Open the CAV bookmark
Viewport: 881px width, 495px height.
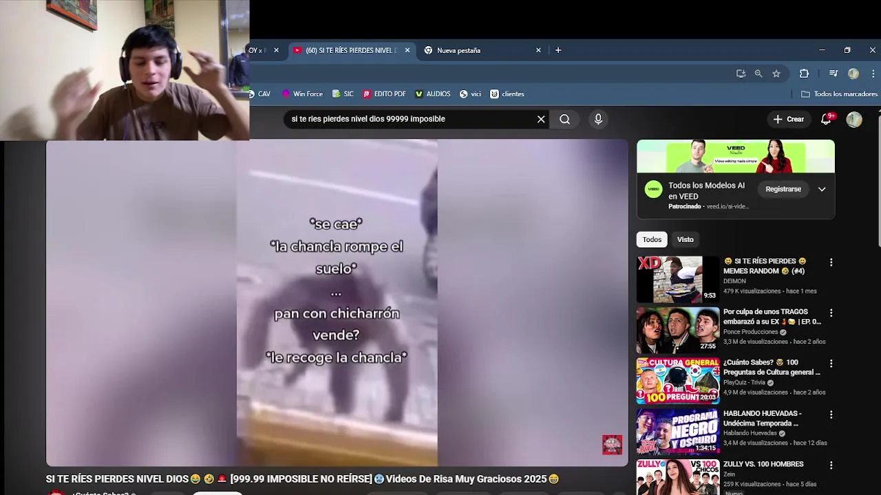(x=260, y=94)
